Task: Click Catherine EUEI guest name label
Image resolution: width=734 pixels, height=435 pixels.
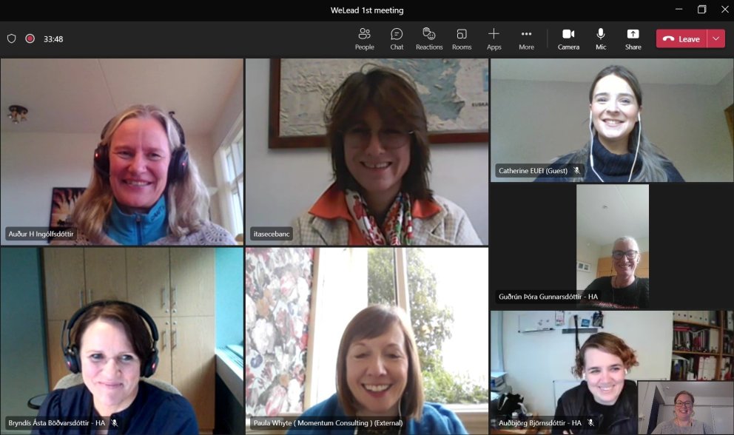Action: coord(531,171)
